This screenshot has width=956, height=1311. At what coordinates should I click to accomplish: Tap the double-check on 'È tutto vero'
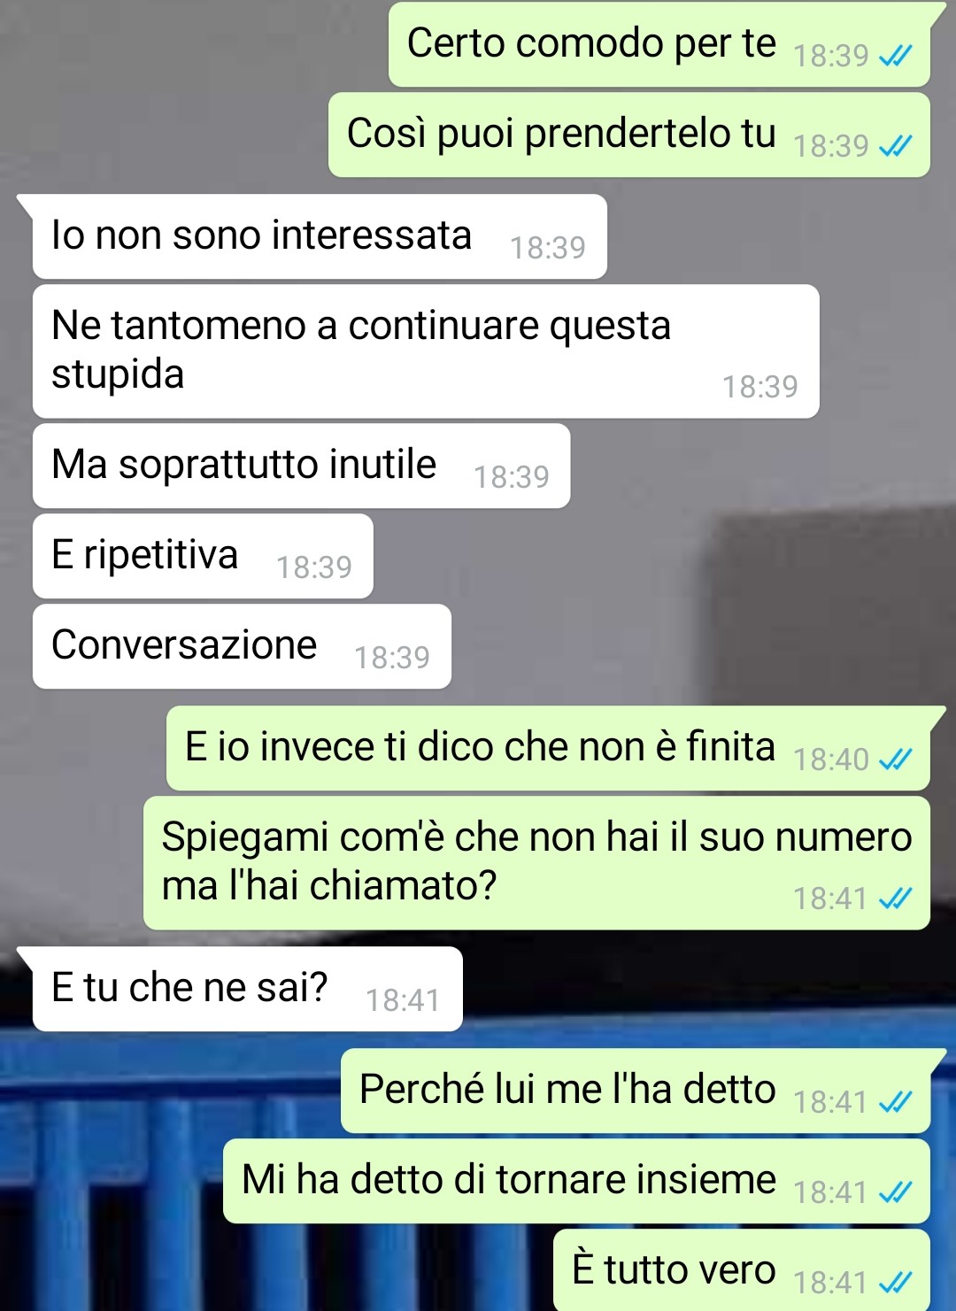point(895,1283)
